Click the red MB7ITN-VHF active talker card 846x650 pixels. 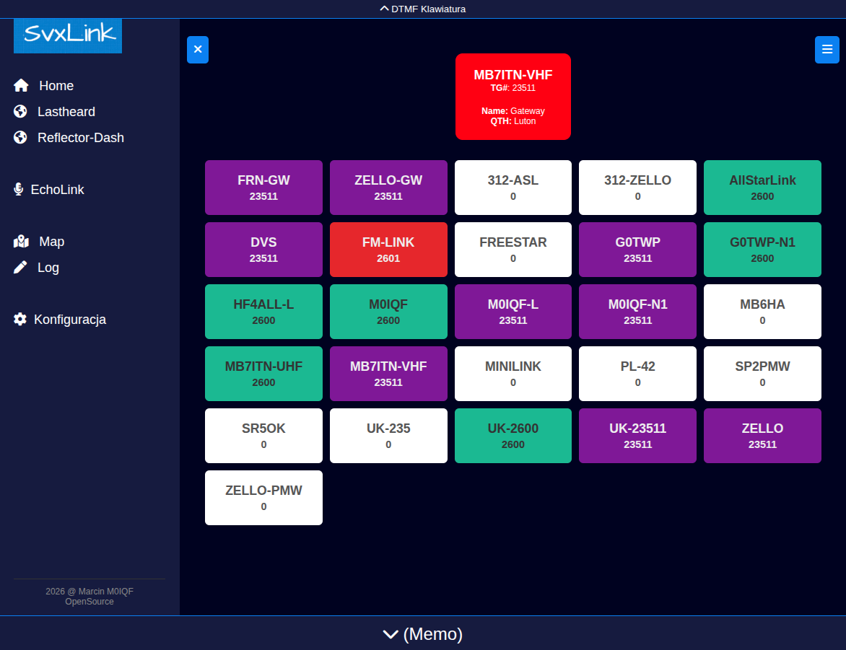tap(513, 97)
